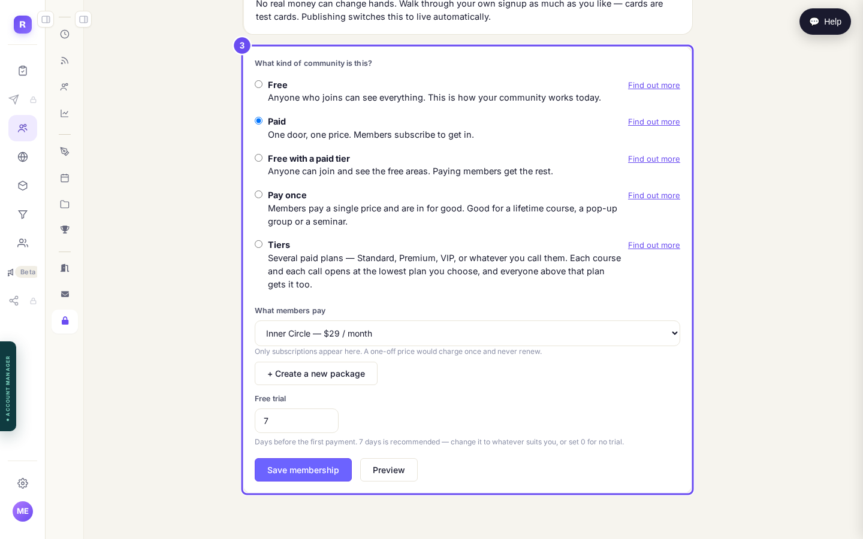Open settings gear at sidebar bottom

23,483
